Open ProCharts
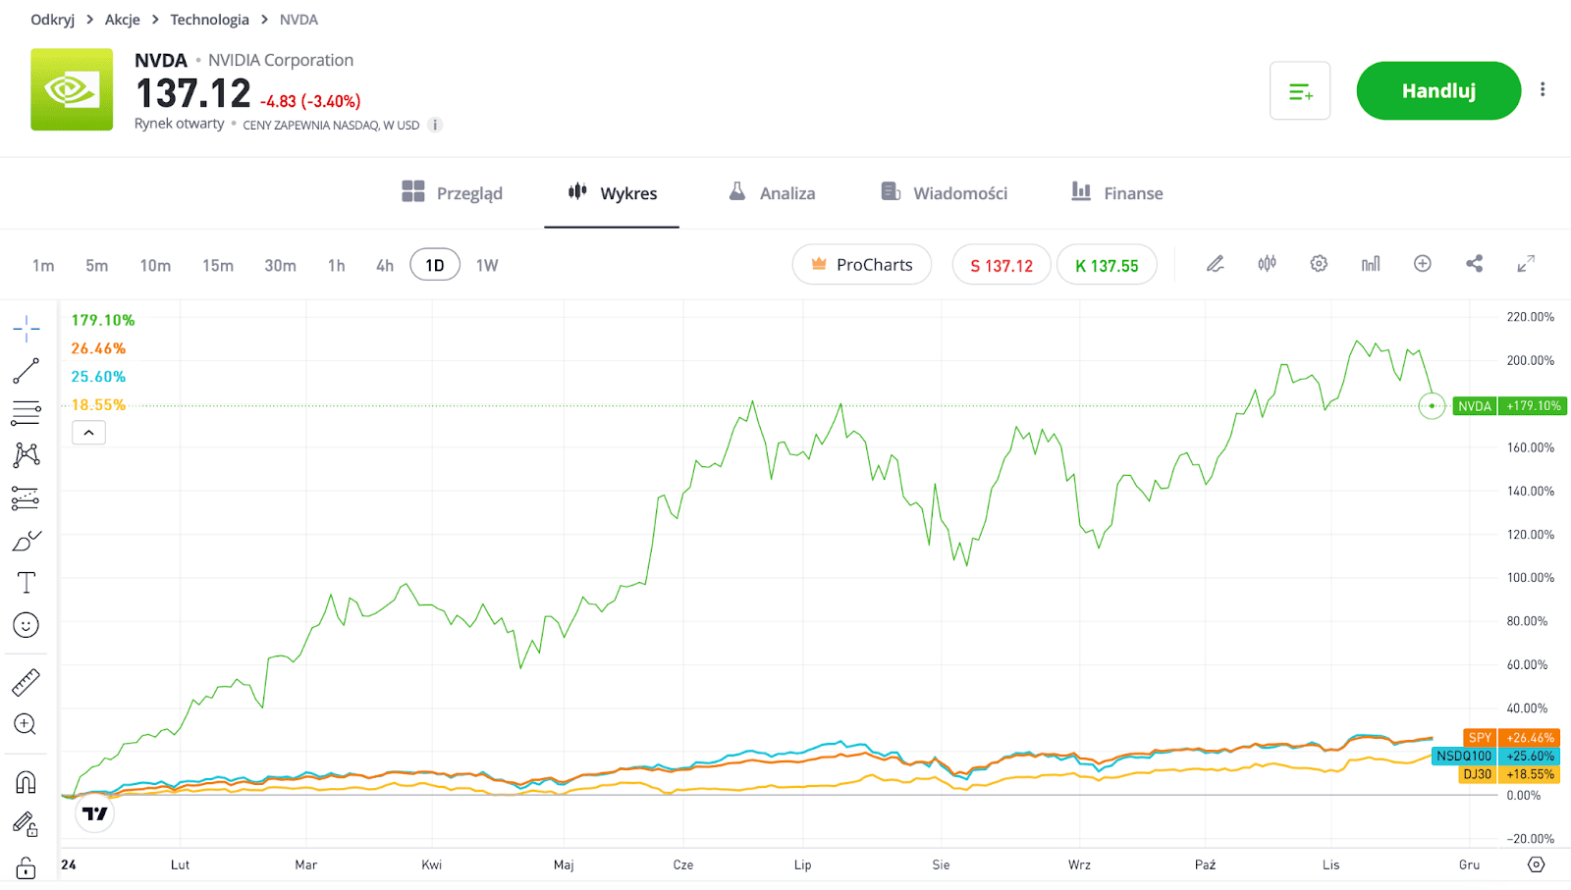The height and width of the screenshot is (890, 1571). [x=861, y=265]
